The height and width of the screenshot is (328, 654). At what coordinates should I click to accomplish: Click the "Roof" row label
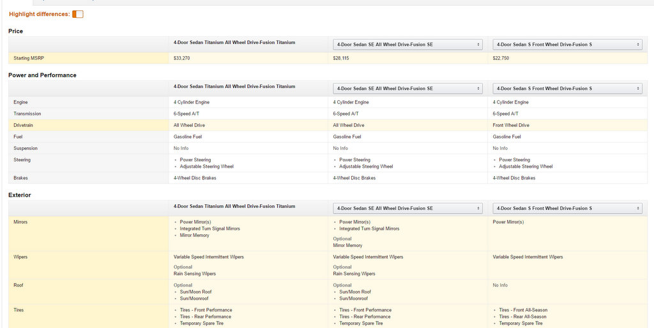(x=19, y=285)
